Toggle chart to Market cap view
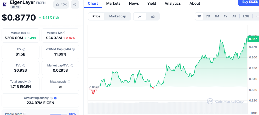The width and height of the screenshot is (259, 115). pos(118,16)
